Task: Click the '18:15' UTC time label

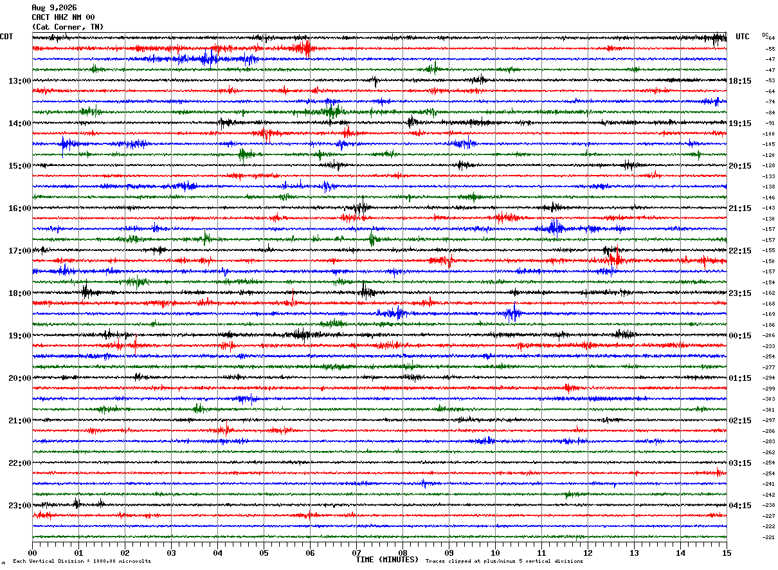Action: [x=740, y=81]
